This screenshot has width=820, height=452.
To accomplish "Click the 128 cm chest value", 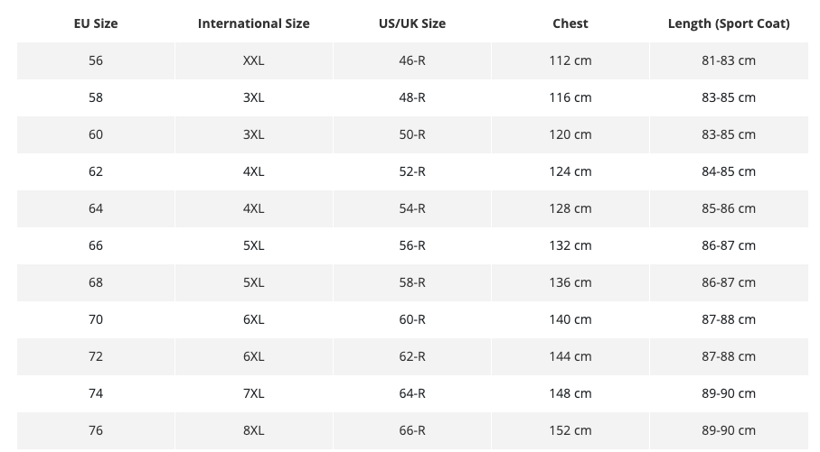I will coord(570,208).
